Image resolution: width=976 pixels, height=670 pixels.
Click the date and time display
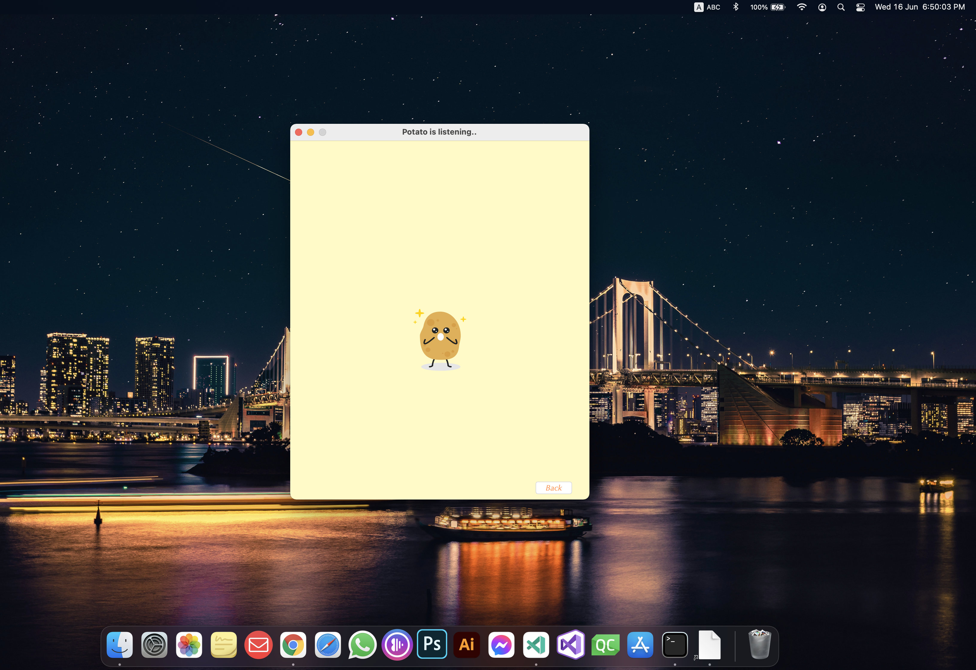tap(919, 7)
